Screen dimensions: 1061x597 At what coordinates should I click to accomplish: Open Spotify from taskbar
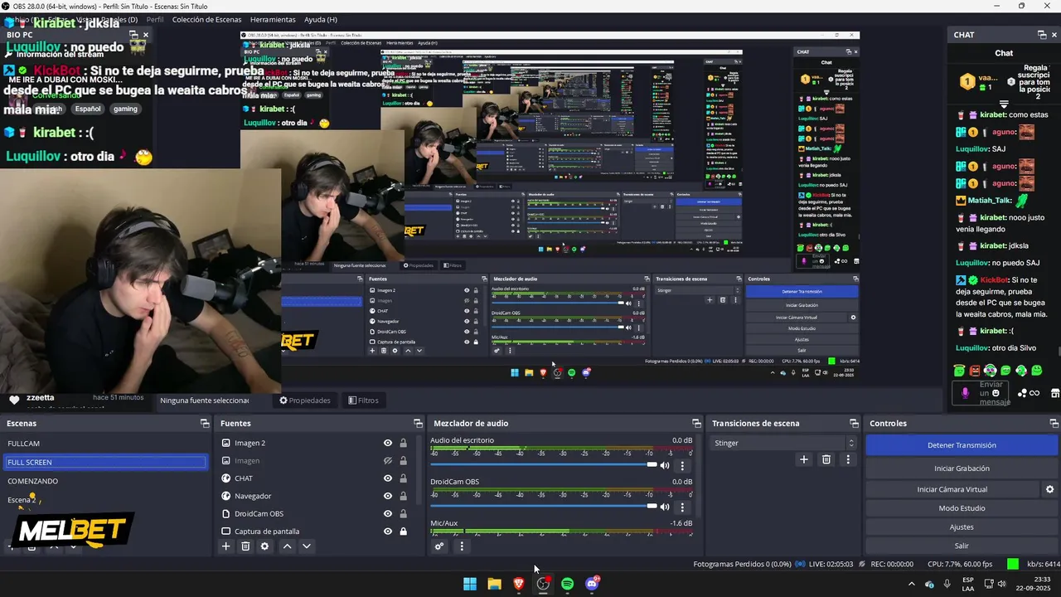(x=567, y=584)
